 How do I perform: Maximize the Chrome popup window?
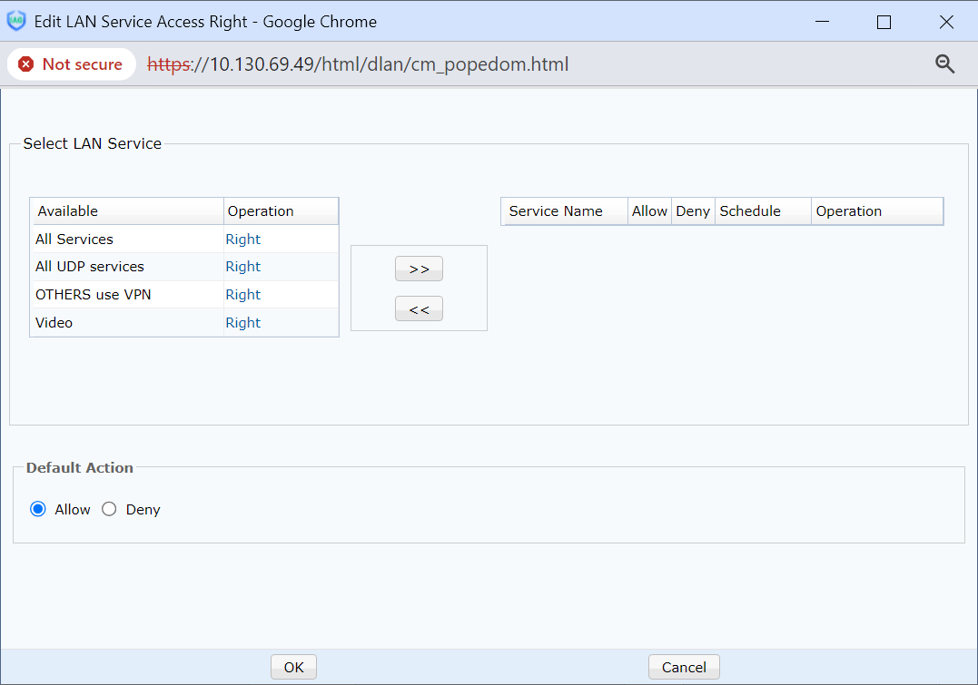point(884,22)
